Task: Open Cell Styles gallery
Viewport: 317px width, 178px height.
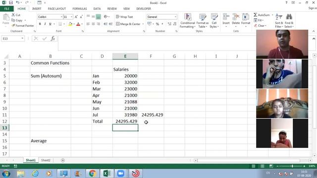Action: [214, 21]
